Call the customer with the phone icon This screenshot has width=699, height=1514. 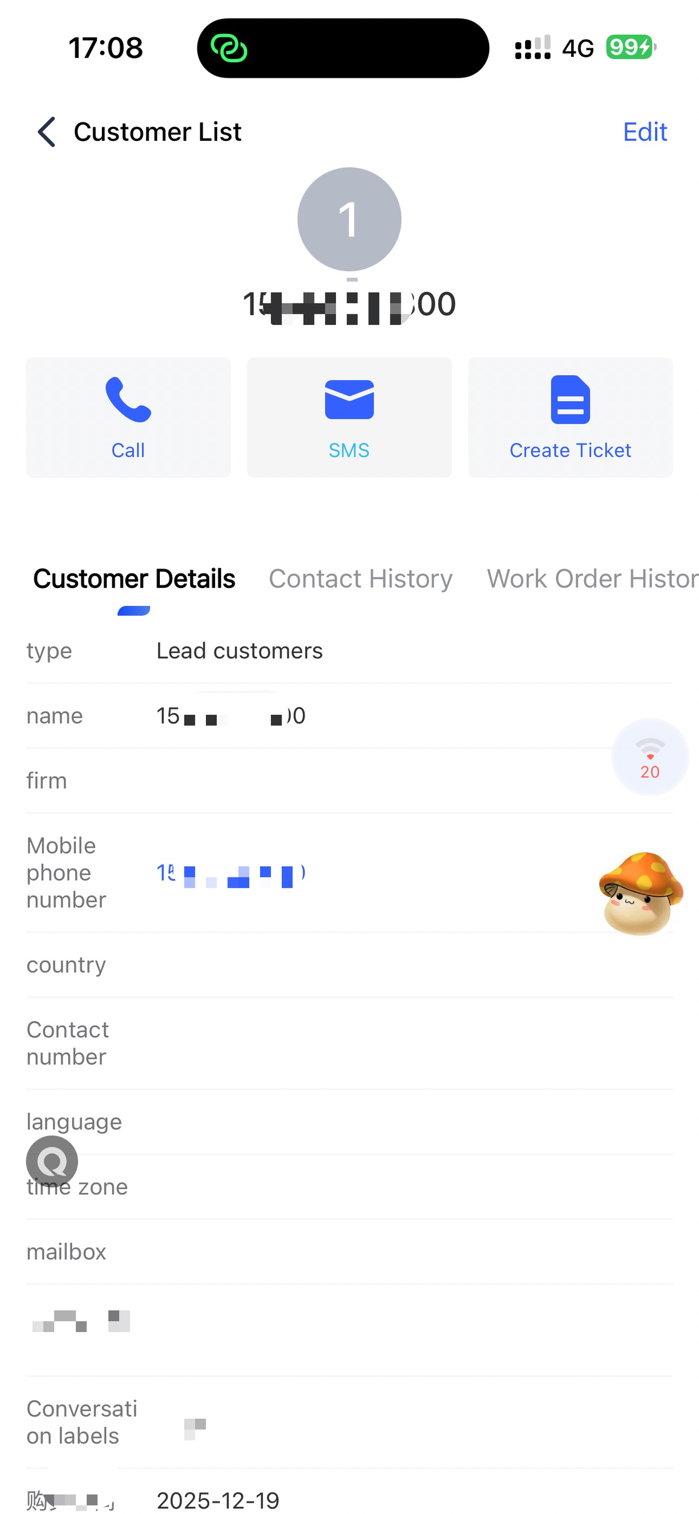pos(128,417)
